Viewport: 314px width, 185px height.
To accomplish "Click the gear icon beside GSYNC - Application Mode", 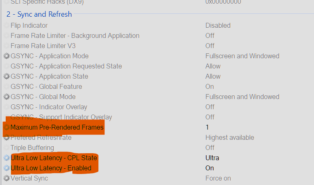I will pos(7,56).
